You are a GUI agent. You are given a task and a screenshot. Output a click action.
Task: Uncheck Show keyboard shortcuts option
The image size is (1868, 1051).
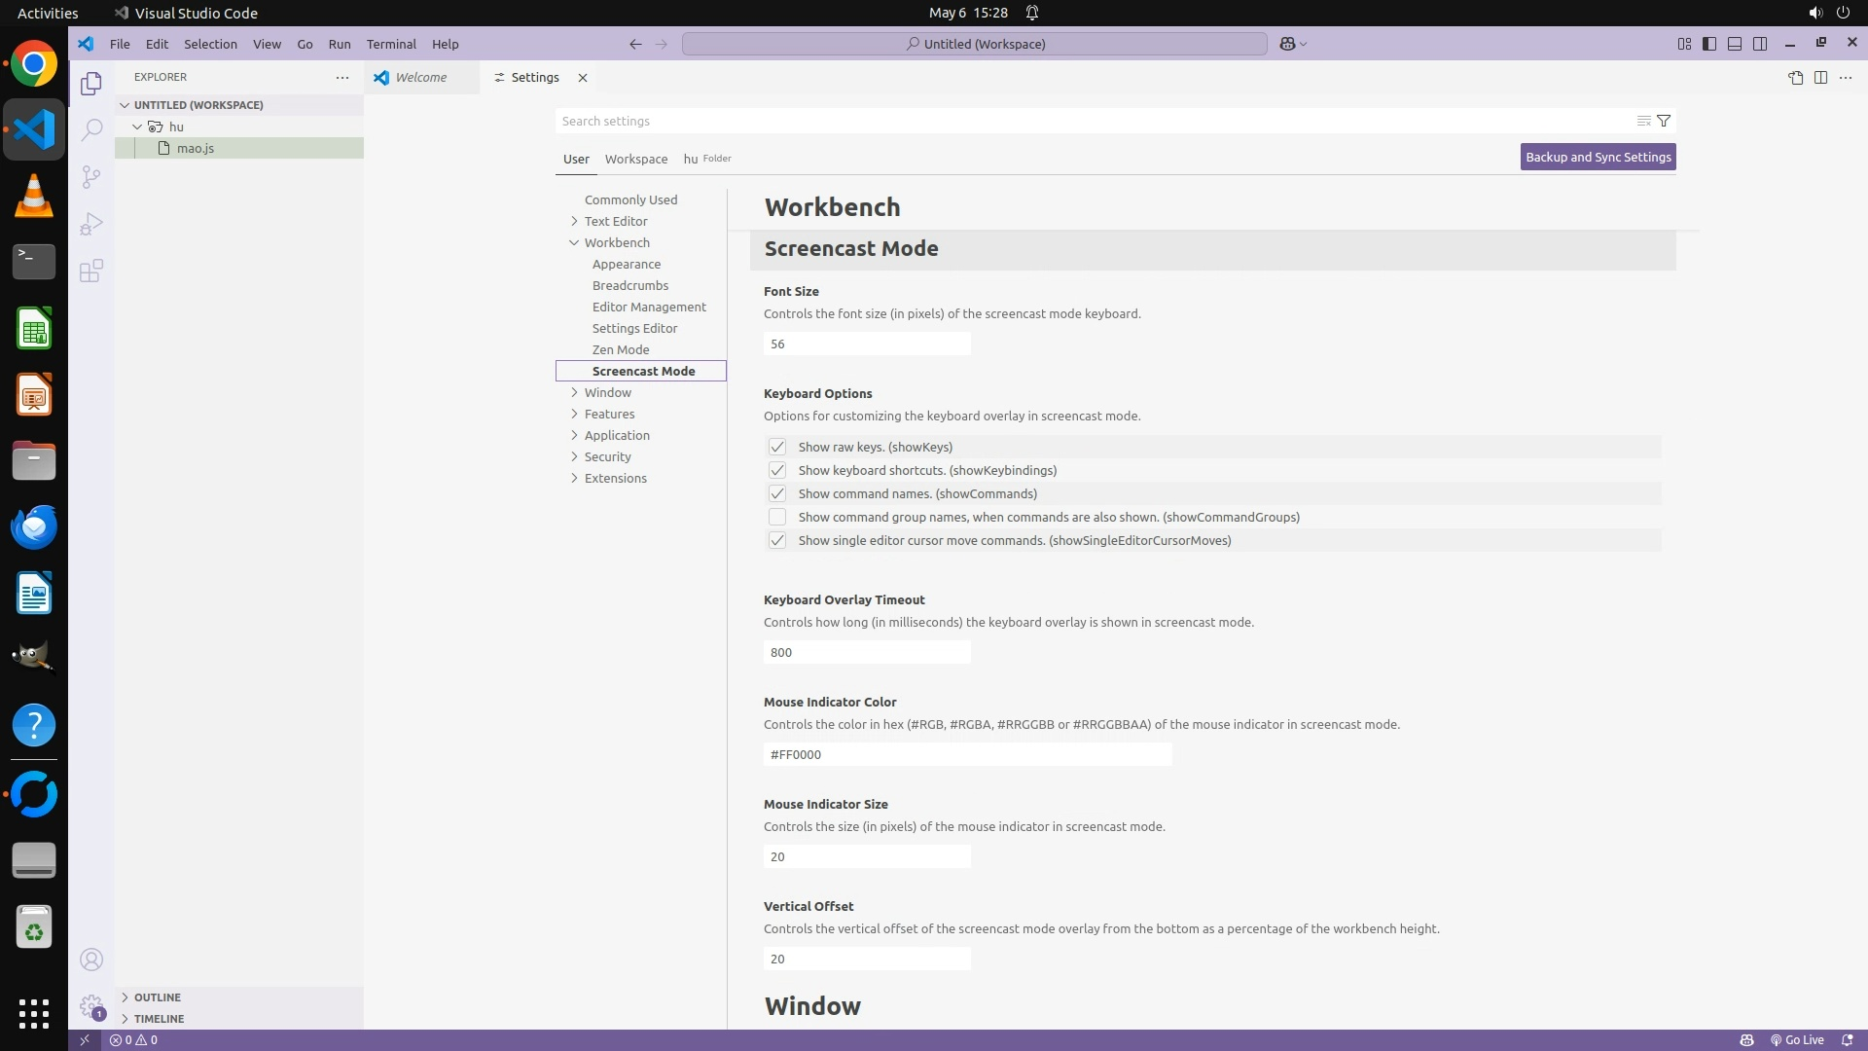click(776, 470)
